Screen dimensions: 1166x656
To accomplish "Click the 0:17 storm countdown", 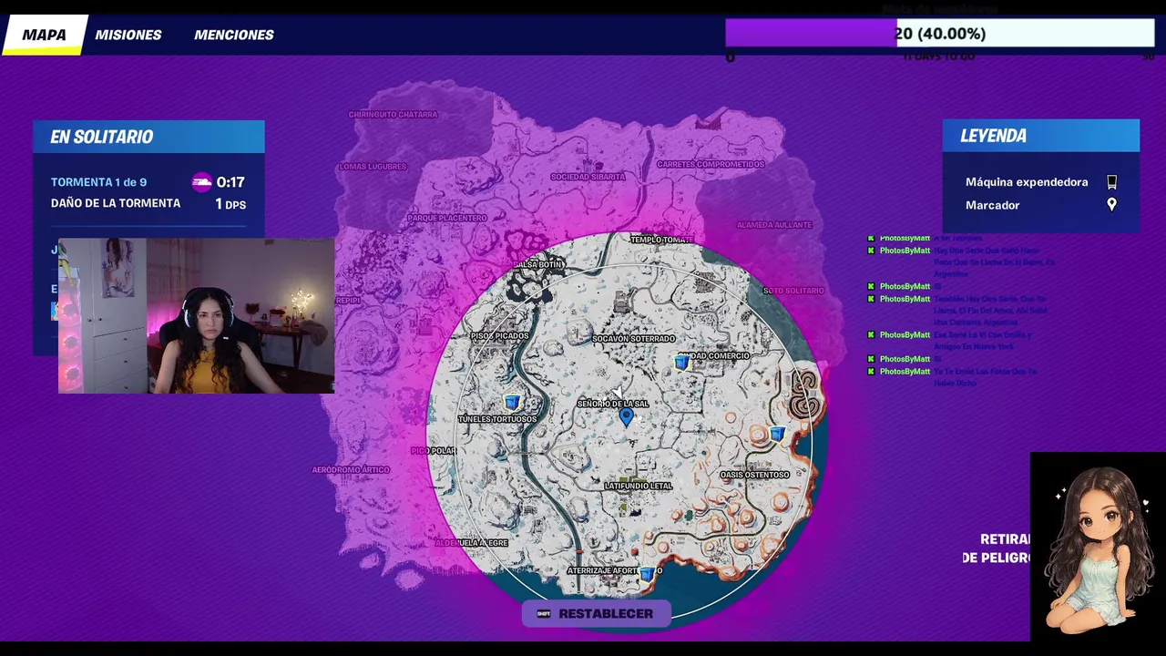I will coord(230,182).
